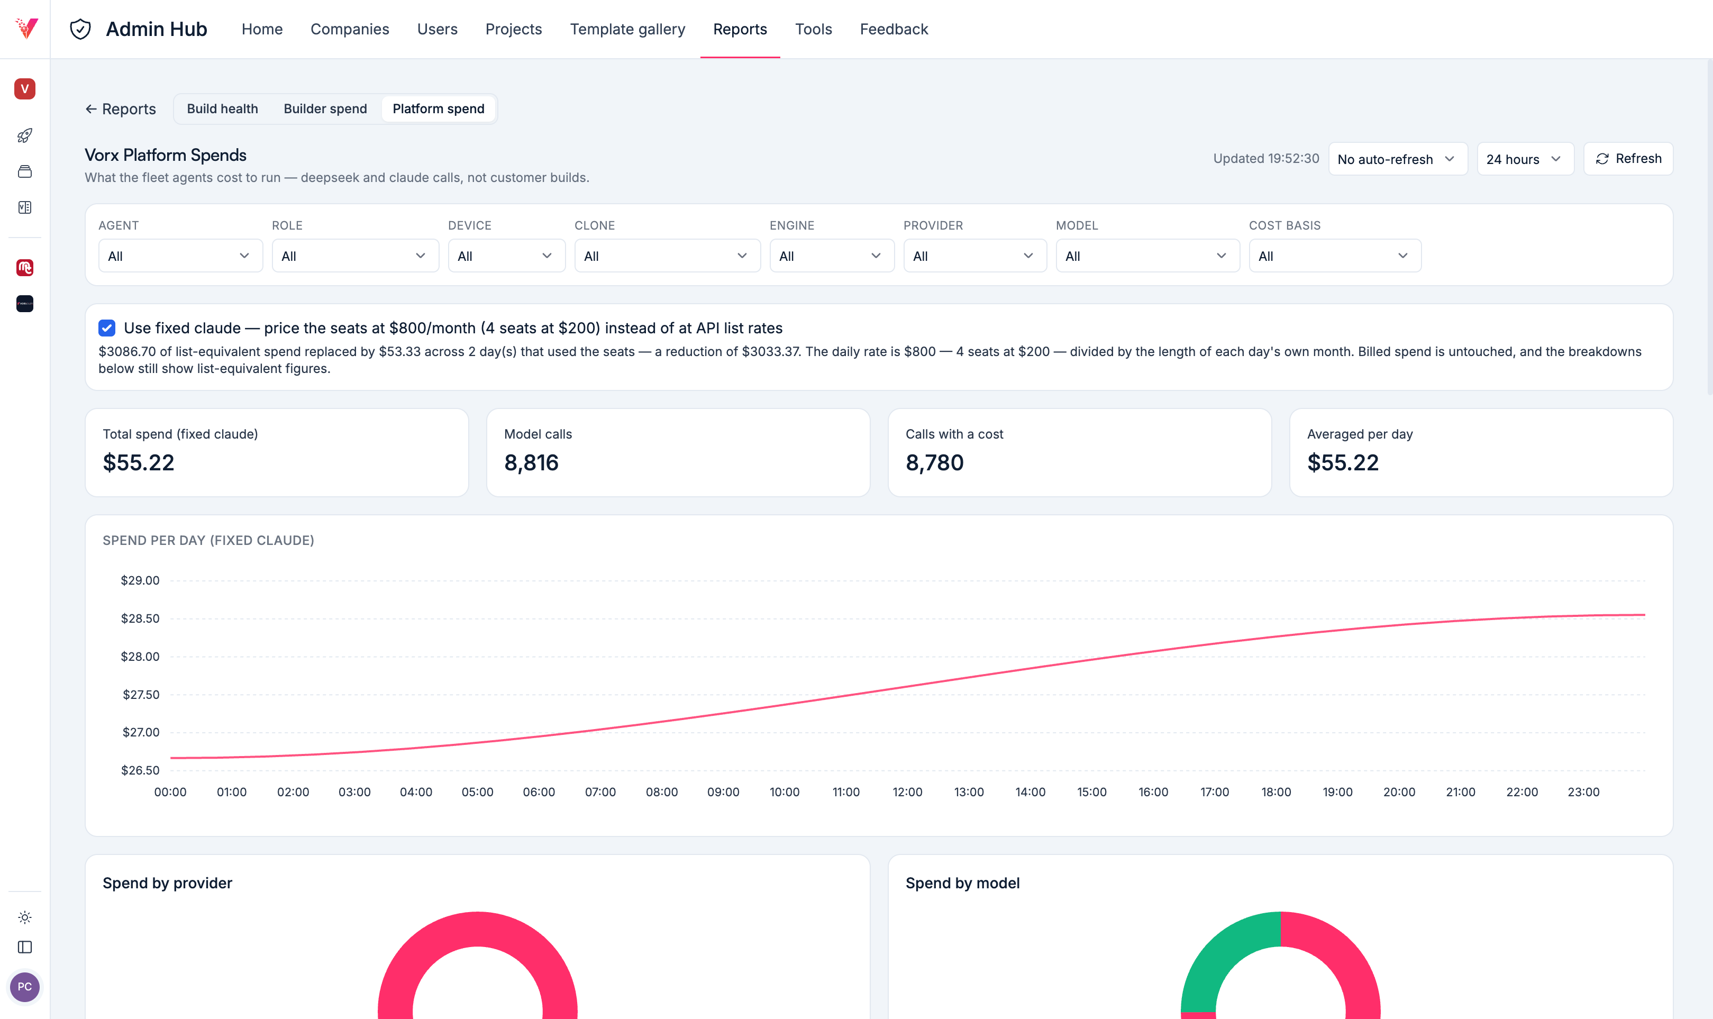Click the 'Updated 19:52:30' timestamp
The width and height of the screenshot is (1713, 1019).
click(1266, 159)
